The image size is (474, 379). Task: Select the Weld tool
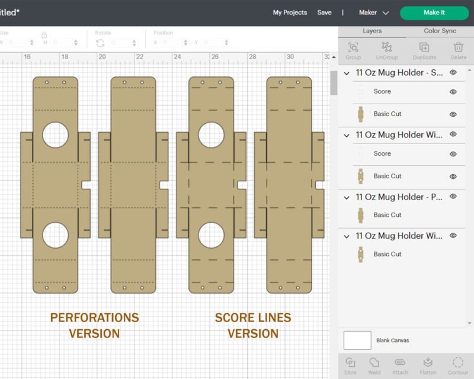point(374,365)
